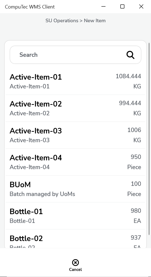
Task: Click the SU Operations > New Item breadcrumb
Action: pos(76,21)
